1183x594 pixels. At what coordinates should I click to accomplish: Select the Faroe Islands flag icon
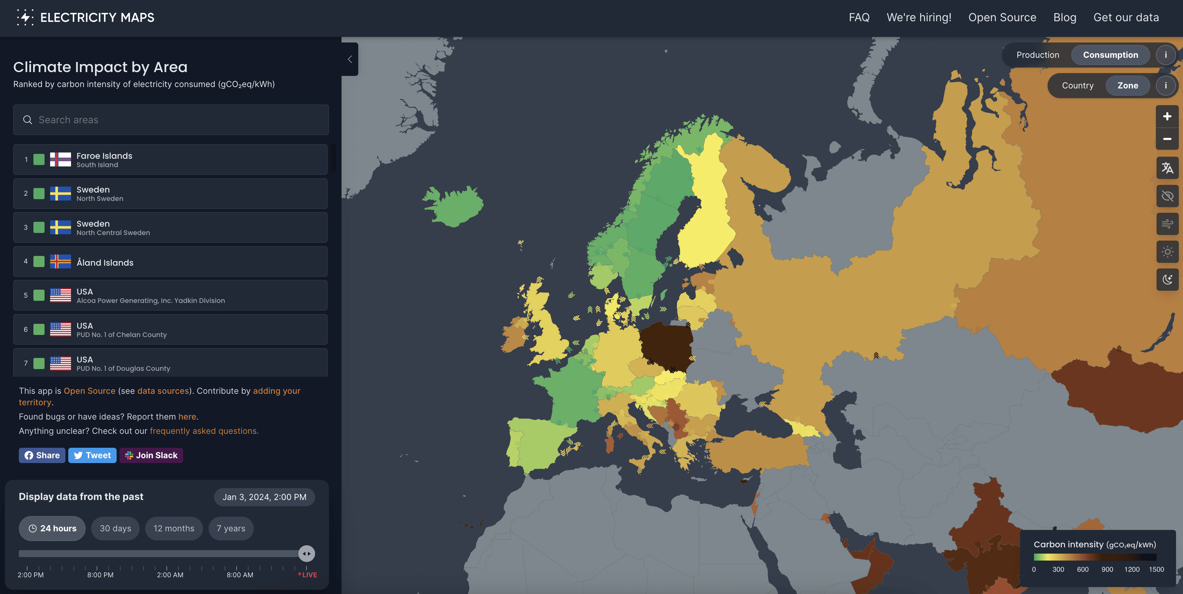(60, 159)
